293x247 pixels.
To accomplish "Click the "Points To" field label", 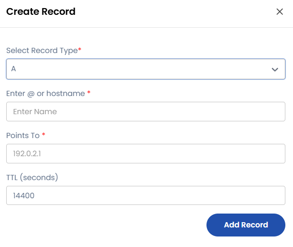I will pyautogui.click(x=23, y=136).
